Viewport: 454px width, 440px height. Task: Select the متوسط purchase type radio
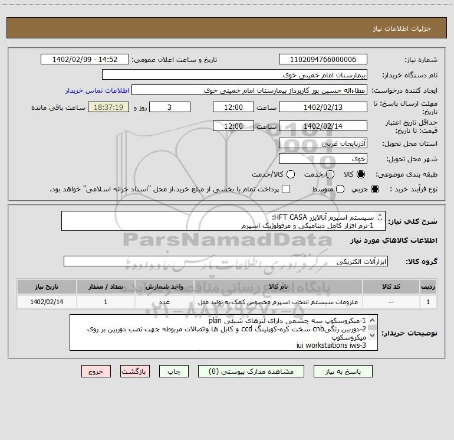coord(340,189)
